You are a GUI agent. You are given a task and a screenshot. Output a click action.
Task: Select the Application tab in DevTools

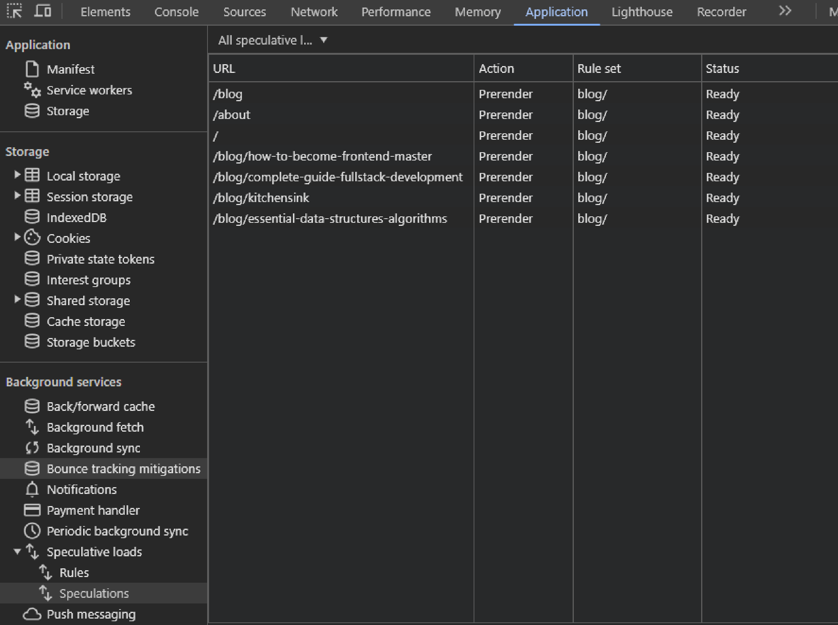point(557,12)
